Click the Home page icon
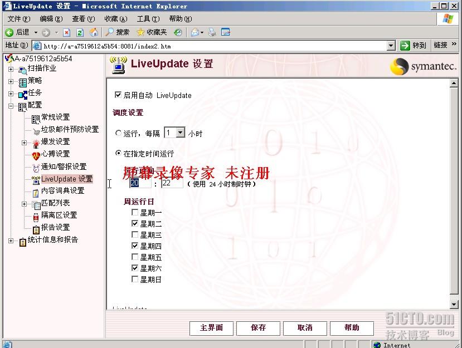Viewport: 462px width, 348px height. (x=94, y=32)
